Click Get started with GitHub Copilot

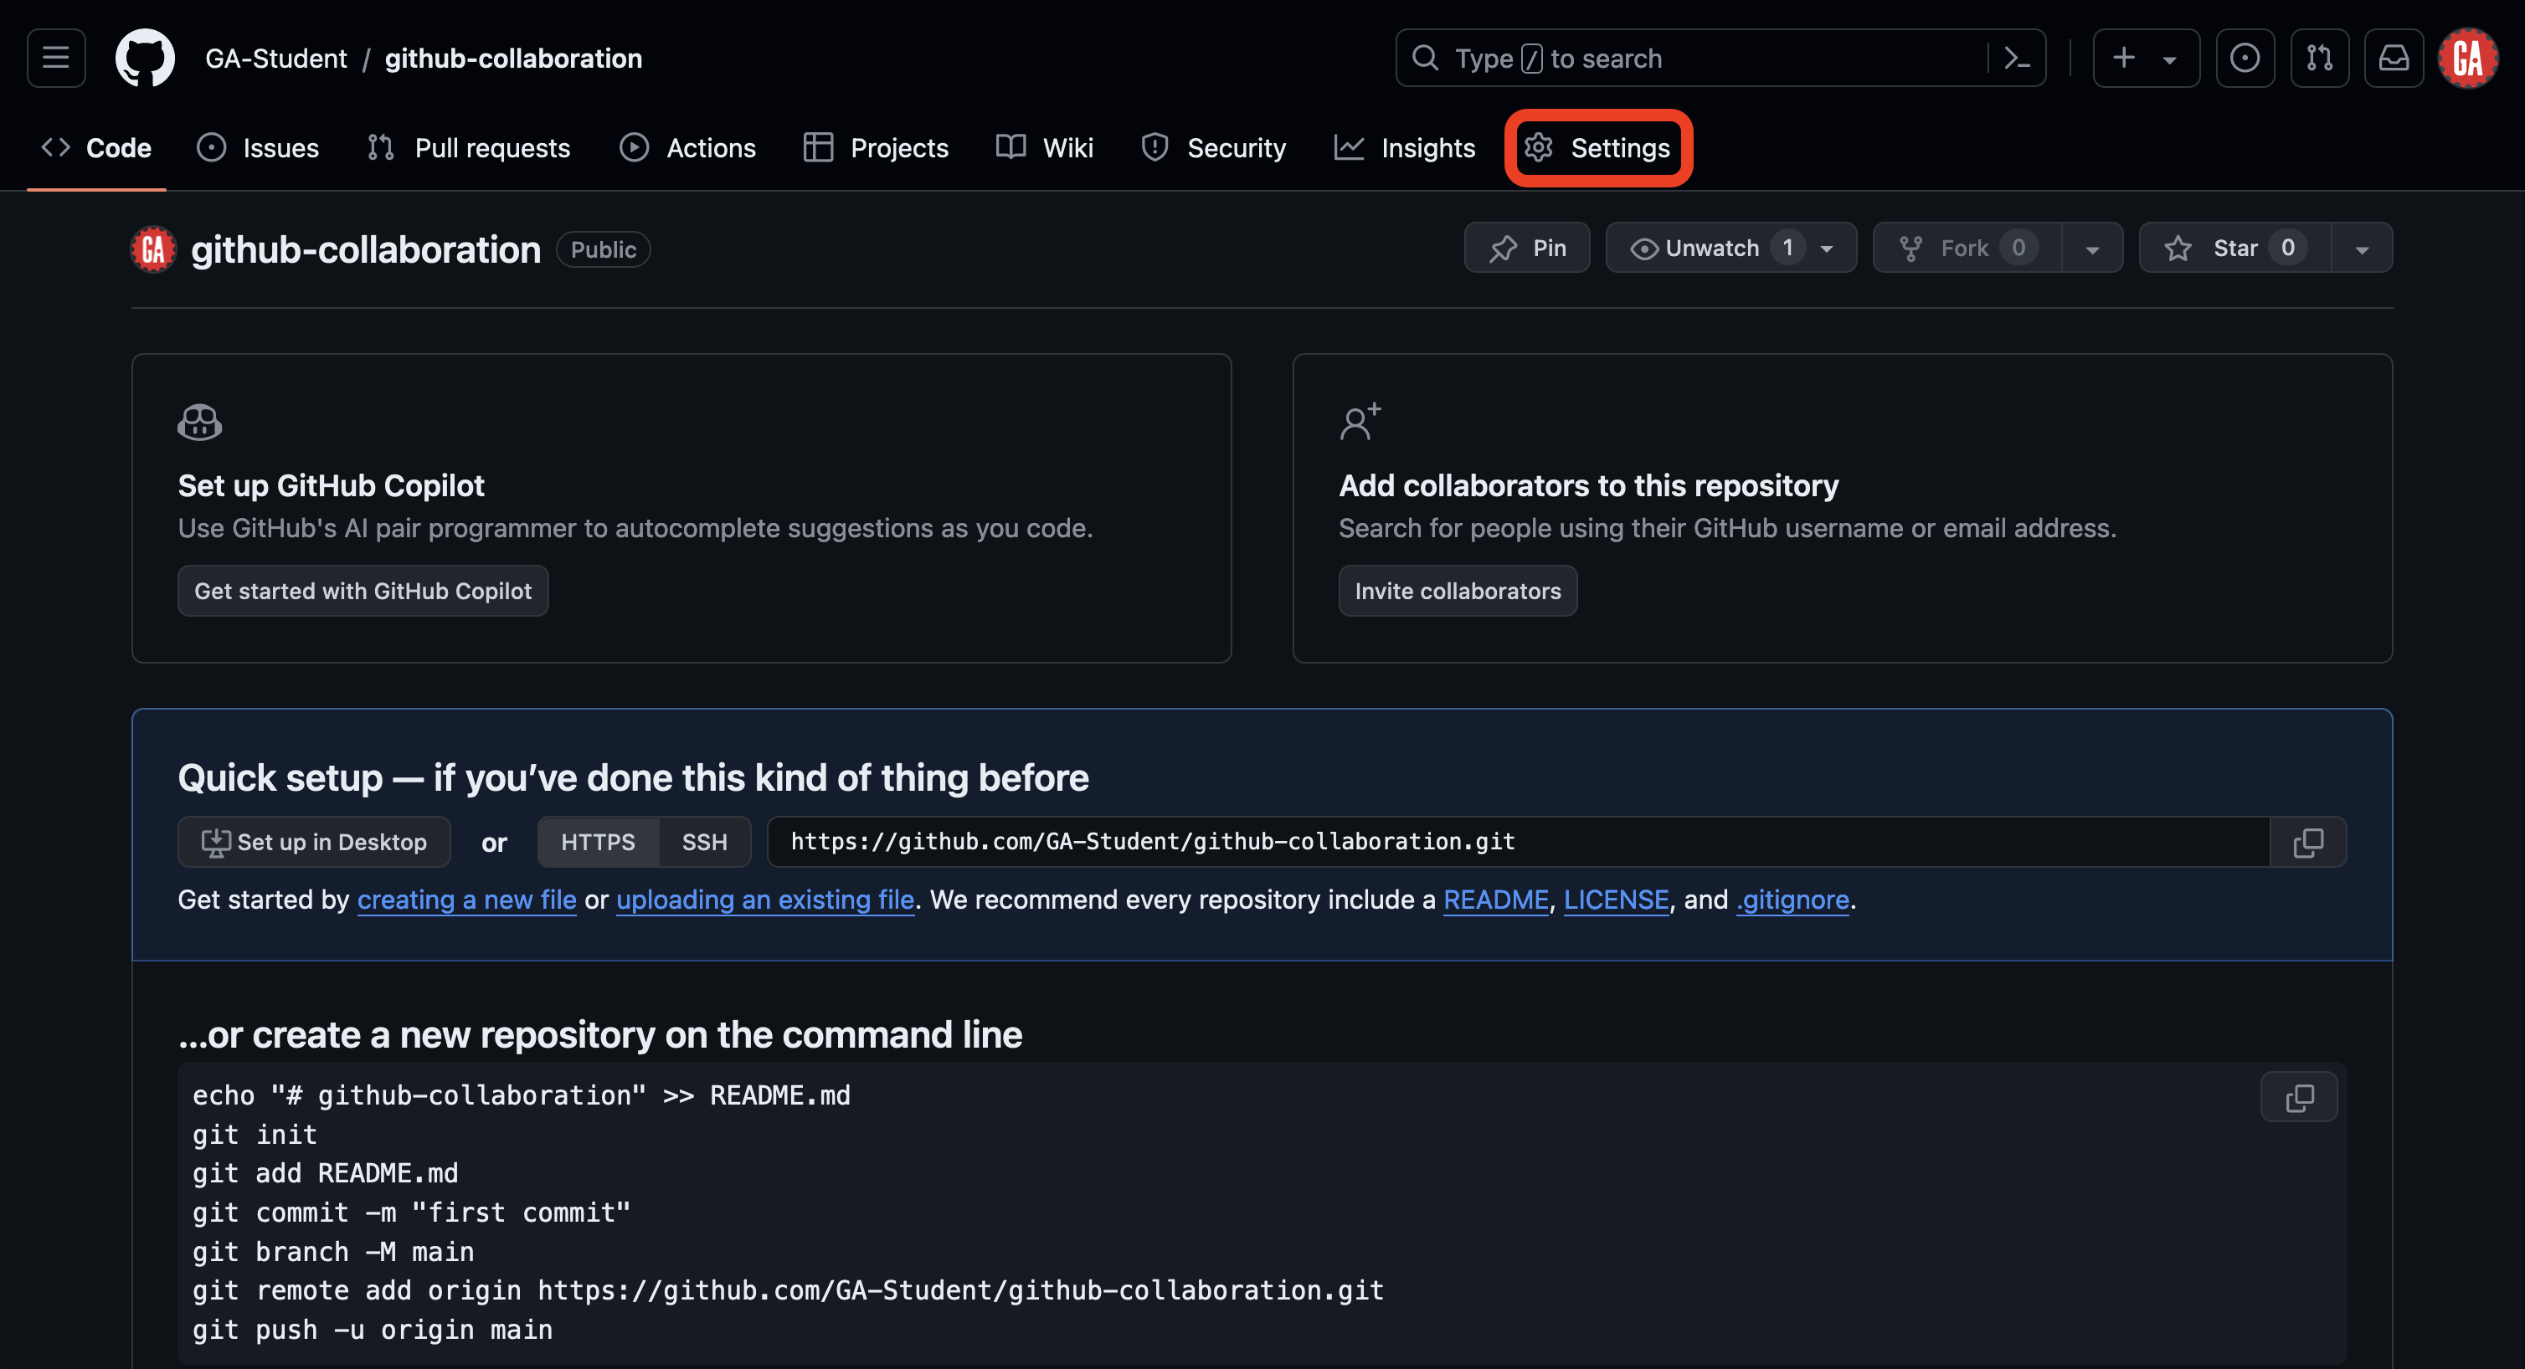tap(363, 591)
